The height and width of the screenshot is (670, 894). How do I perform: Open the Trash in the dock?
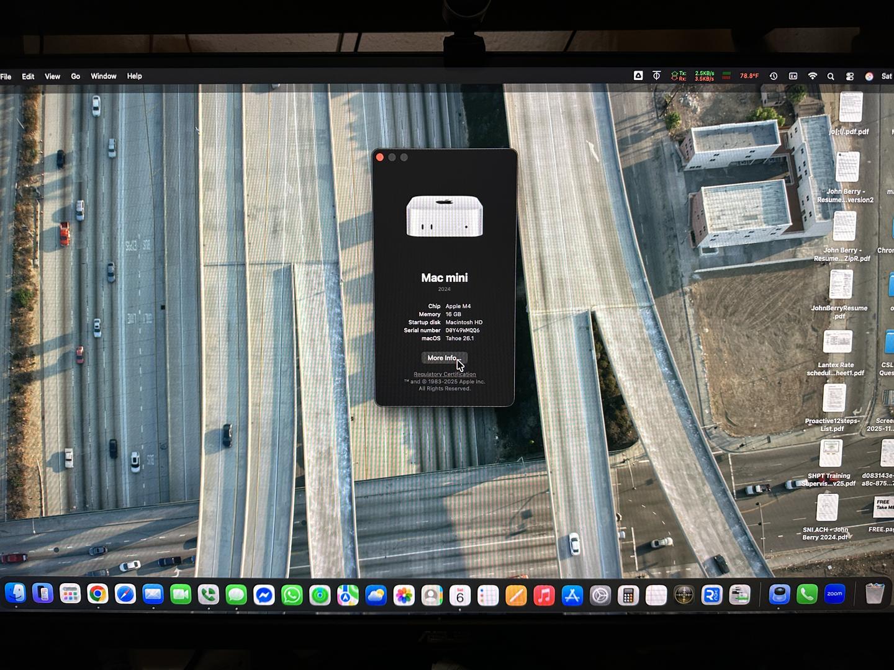pyautogui.click(x=875, y=594)
